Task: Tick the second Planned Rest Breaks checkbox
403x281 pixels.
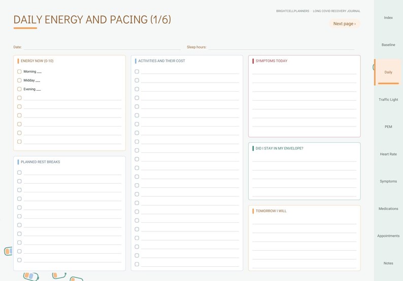Action: pyautogui.click(x=19, y=181)
